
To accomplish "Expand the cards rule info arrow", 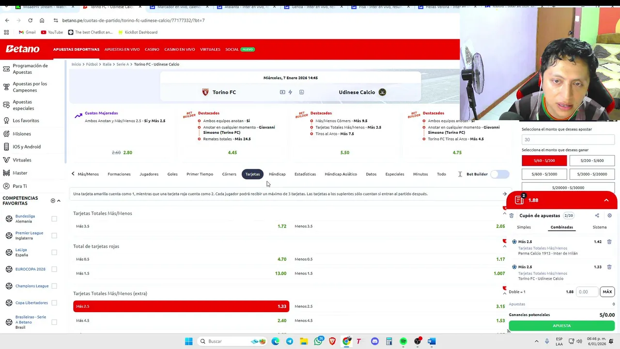I will (x=504, y=194).
